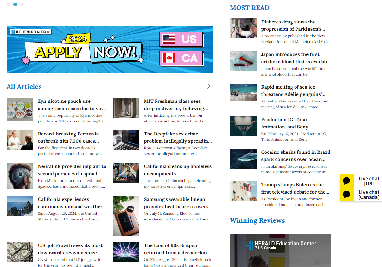Open the All Articles heading
Viewport: 382px width, 267px height.
[x=24, y=87]
